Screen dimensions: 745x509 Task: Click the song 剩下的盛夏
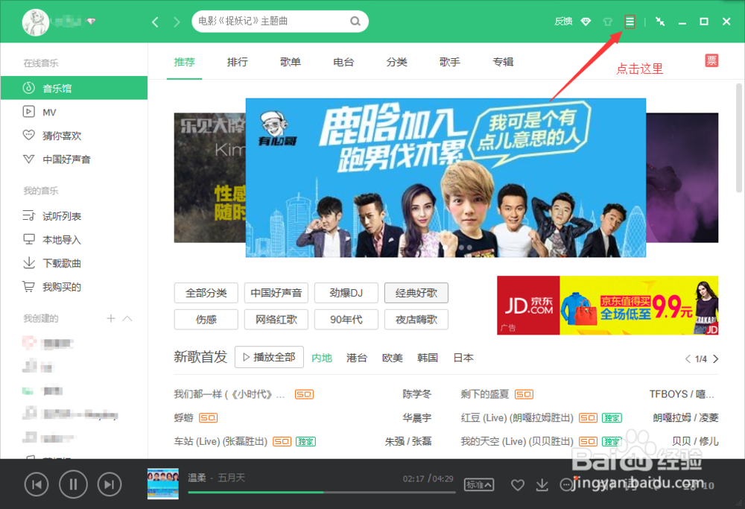(485, 394)
